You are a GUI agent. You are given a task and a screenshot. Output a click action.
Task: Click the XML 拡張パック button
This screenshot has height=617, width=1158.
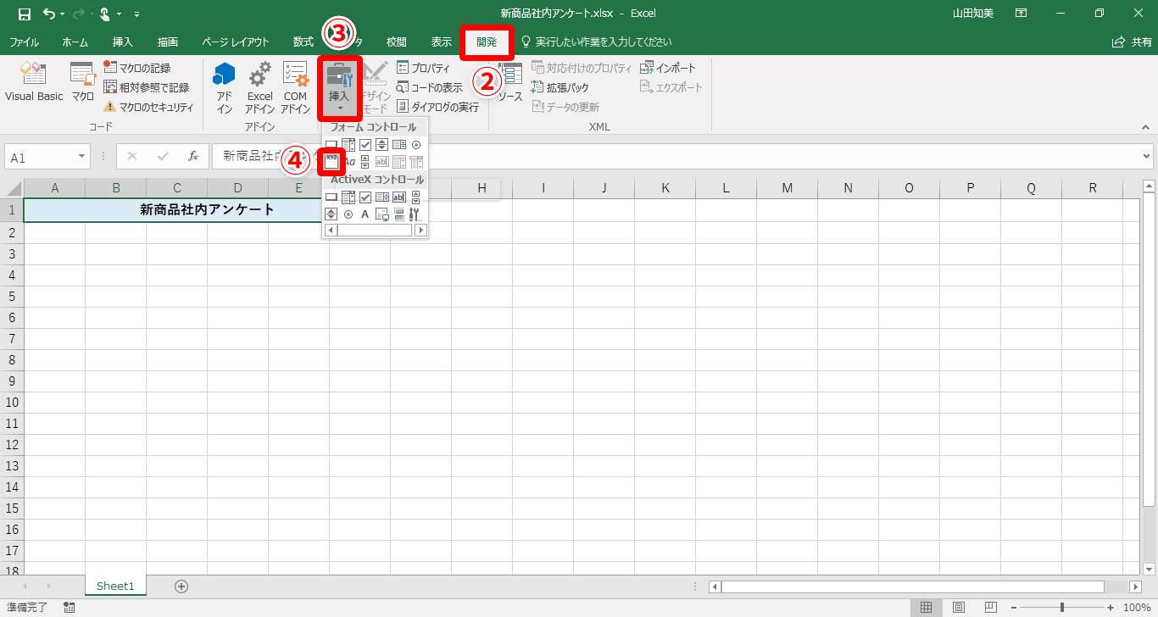(560, 87)
